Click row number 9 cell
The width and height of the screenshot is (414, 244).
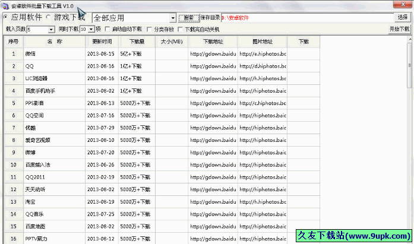click(14, 153)
